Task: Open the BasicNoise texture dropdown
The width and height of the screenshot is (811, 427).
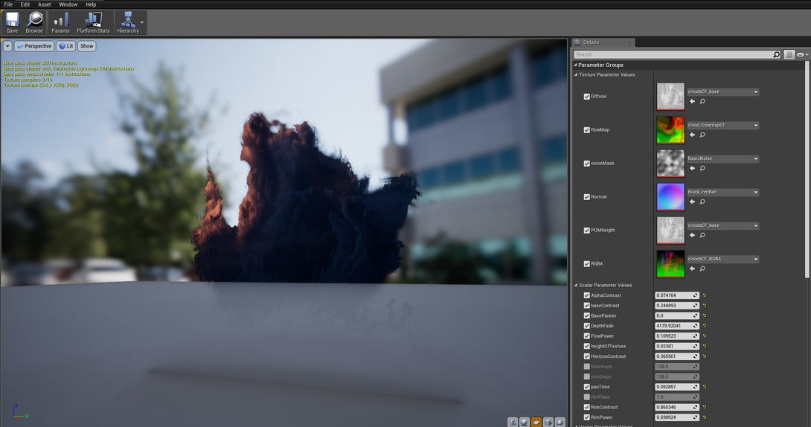Action: 722,158
